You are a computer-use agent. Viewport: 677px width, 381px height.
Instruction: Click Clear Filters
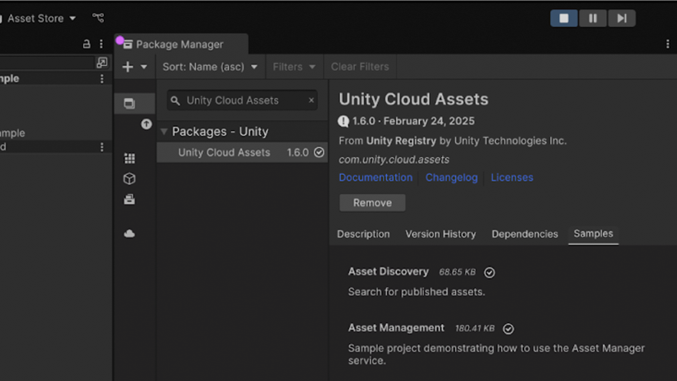click(x=360, y=67)
